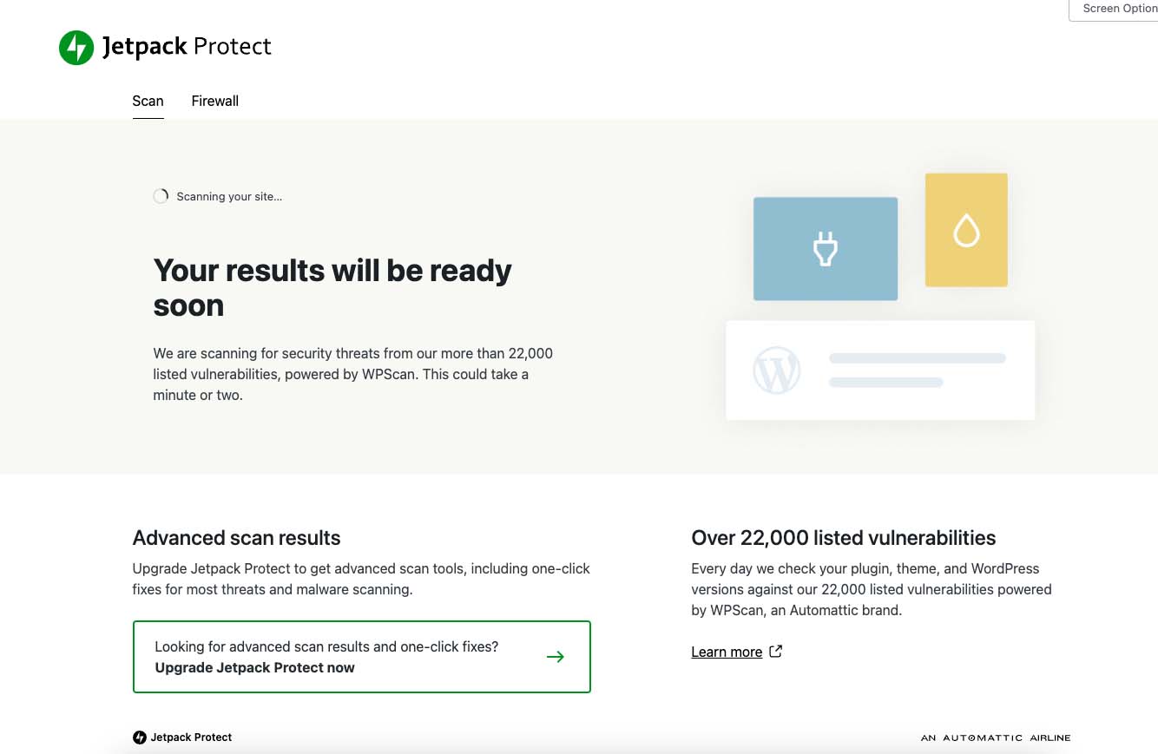The height and width of the screenshot is (754, 1158).
Task: Open the Screen Options panel
Action: click(1119, 9)
